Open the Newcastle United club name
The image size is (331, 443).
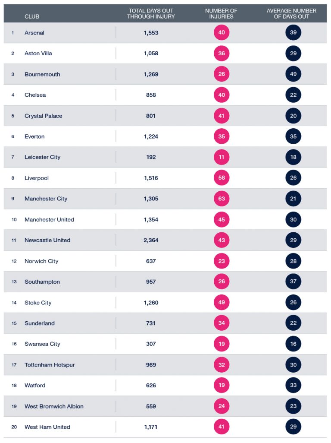47,240
